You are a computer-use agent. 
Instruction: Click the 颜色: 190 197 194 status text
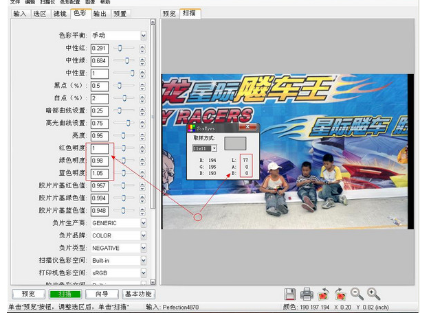[306, 307]
